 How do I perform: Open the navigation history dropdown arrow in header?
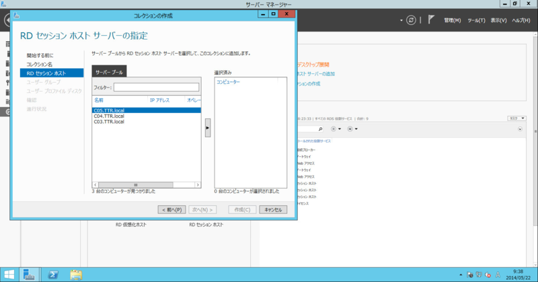tap(401, 21)
